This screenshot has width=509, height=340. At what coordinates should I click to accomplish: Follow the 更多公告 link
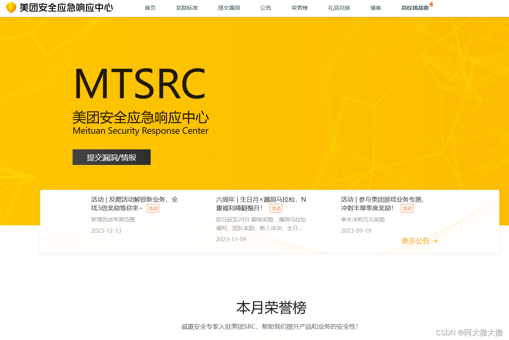(x=420, y=241)
